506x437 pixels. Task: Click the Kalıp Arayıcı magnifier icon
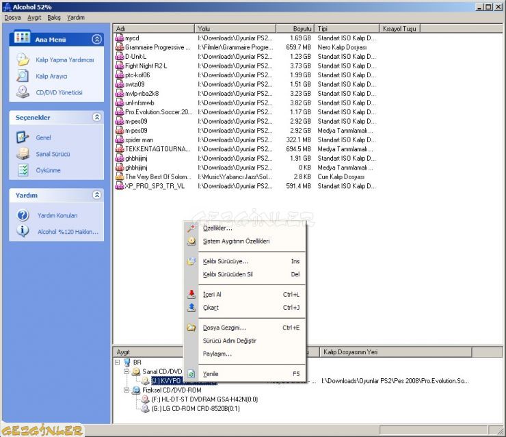point(23,76)
